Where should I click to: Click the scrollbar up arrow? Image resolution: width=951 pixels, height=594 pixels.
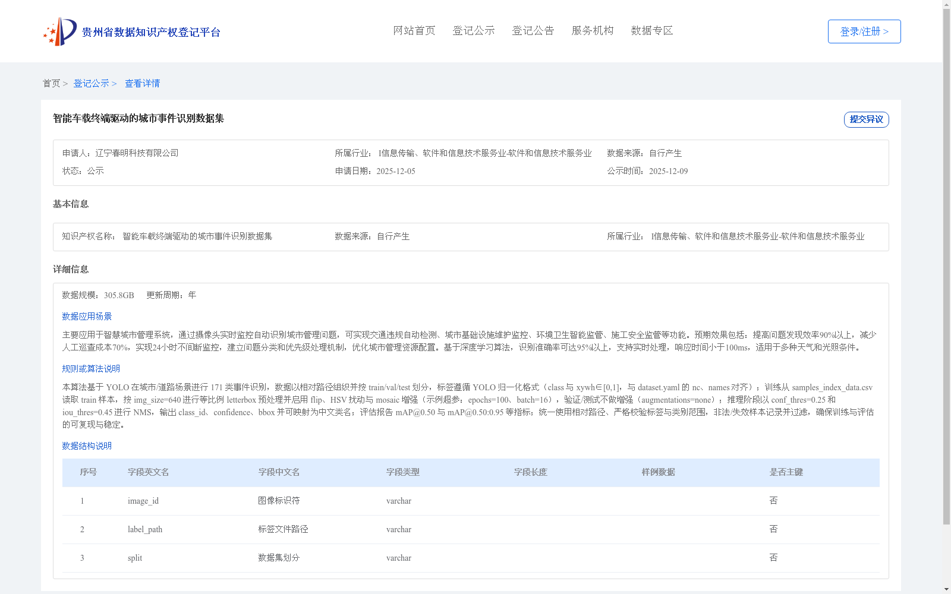click(x=947, y=4)
